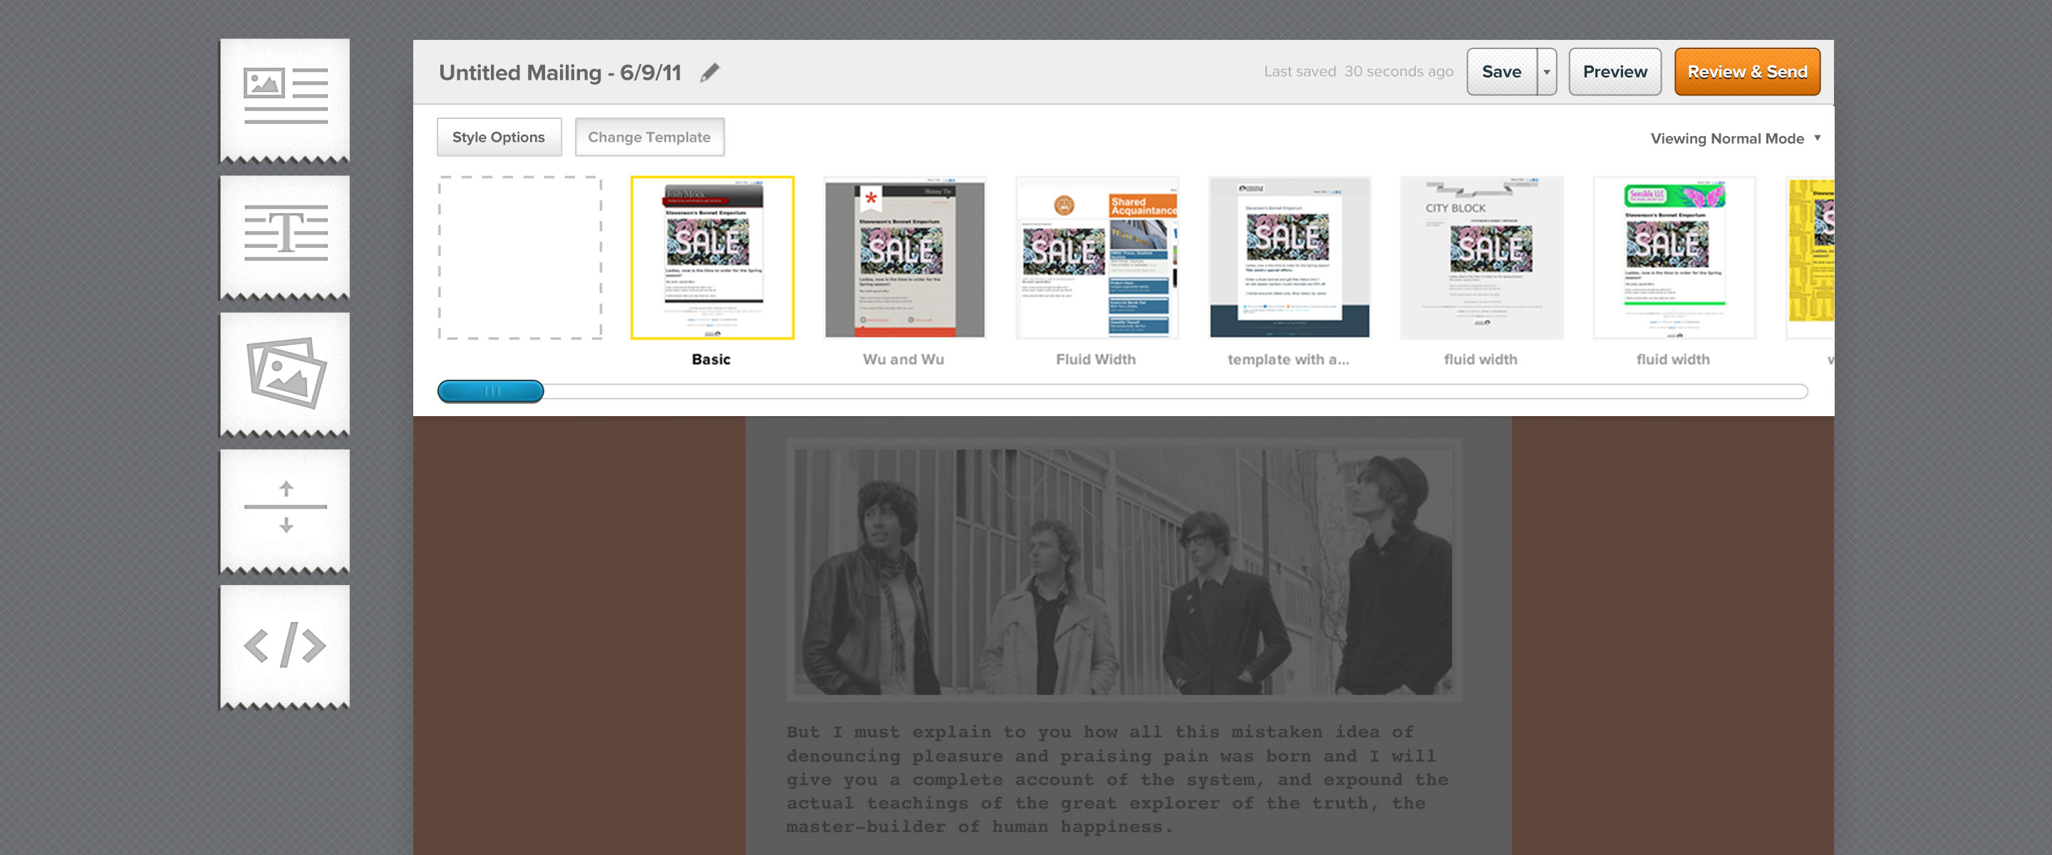Open the Save options dropdown arrow
This screenshot has width=2052, height=855.
pyautogui.click(x=1546, y=72)
